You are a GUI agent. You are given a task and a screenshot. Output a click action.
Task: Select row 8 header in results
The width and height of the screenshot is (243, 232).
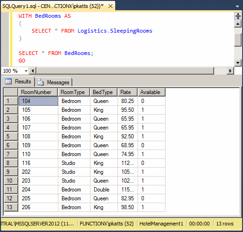11,163
